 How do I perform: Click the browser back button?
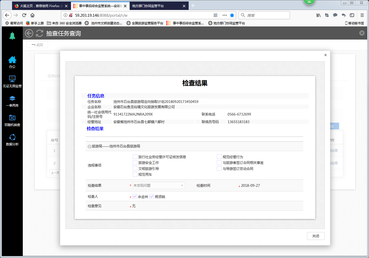pos(7,15)
